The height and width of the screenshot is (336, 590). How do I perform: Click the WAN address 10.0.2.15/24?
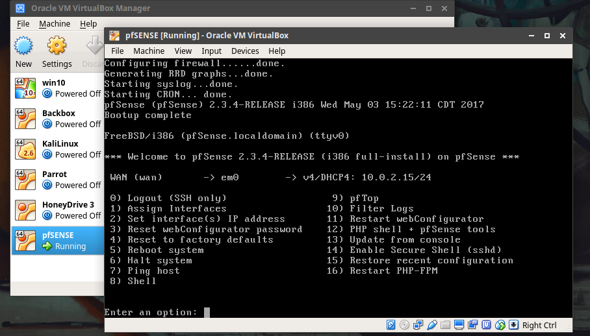pyautogui.click(x=396, y=177)
